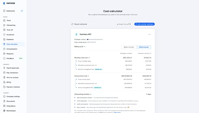
Task: Click monthly fee SAVING 14% badge
Action: tap(98, 69)
